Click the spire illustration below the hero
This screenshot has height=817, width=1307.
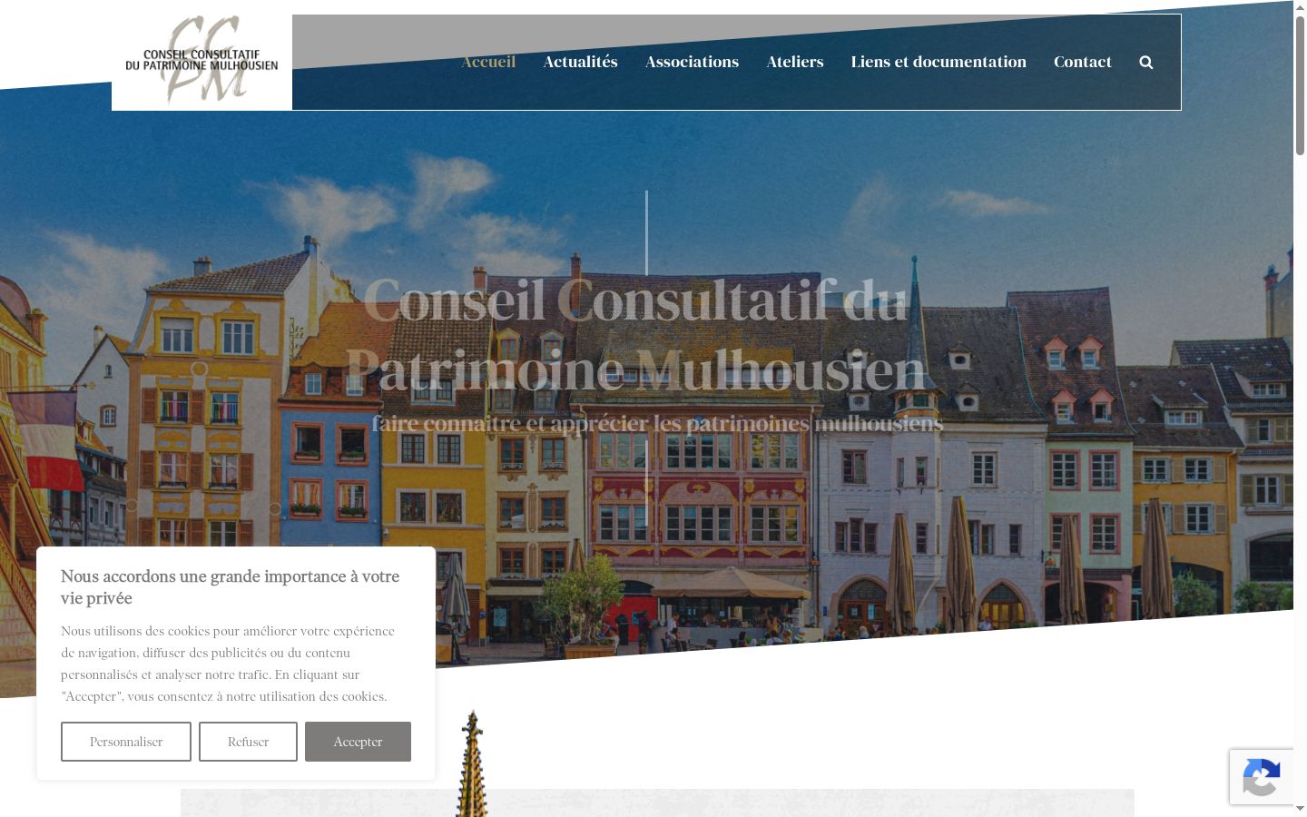coord(472,763)
